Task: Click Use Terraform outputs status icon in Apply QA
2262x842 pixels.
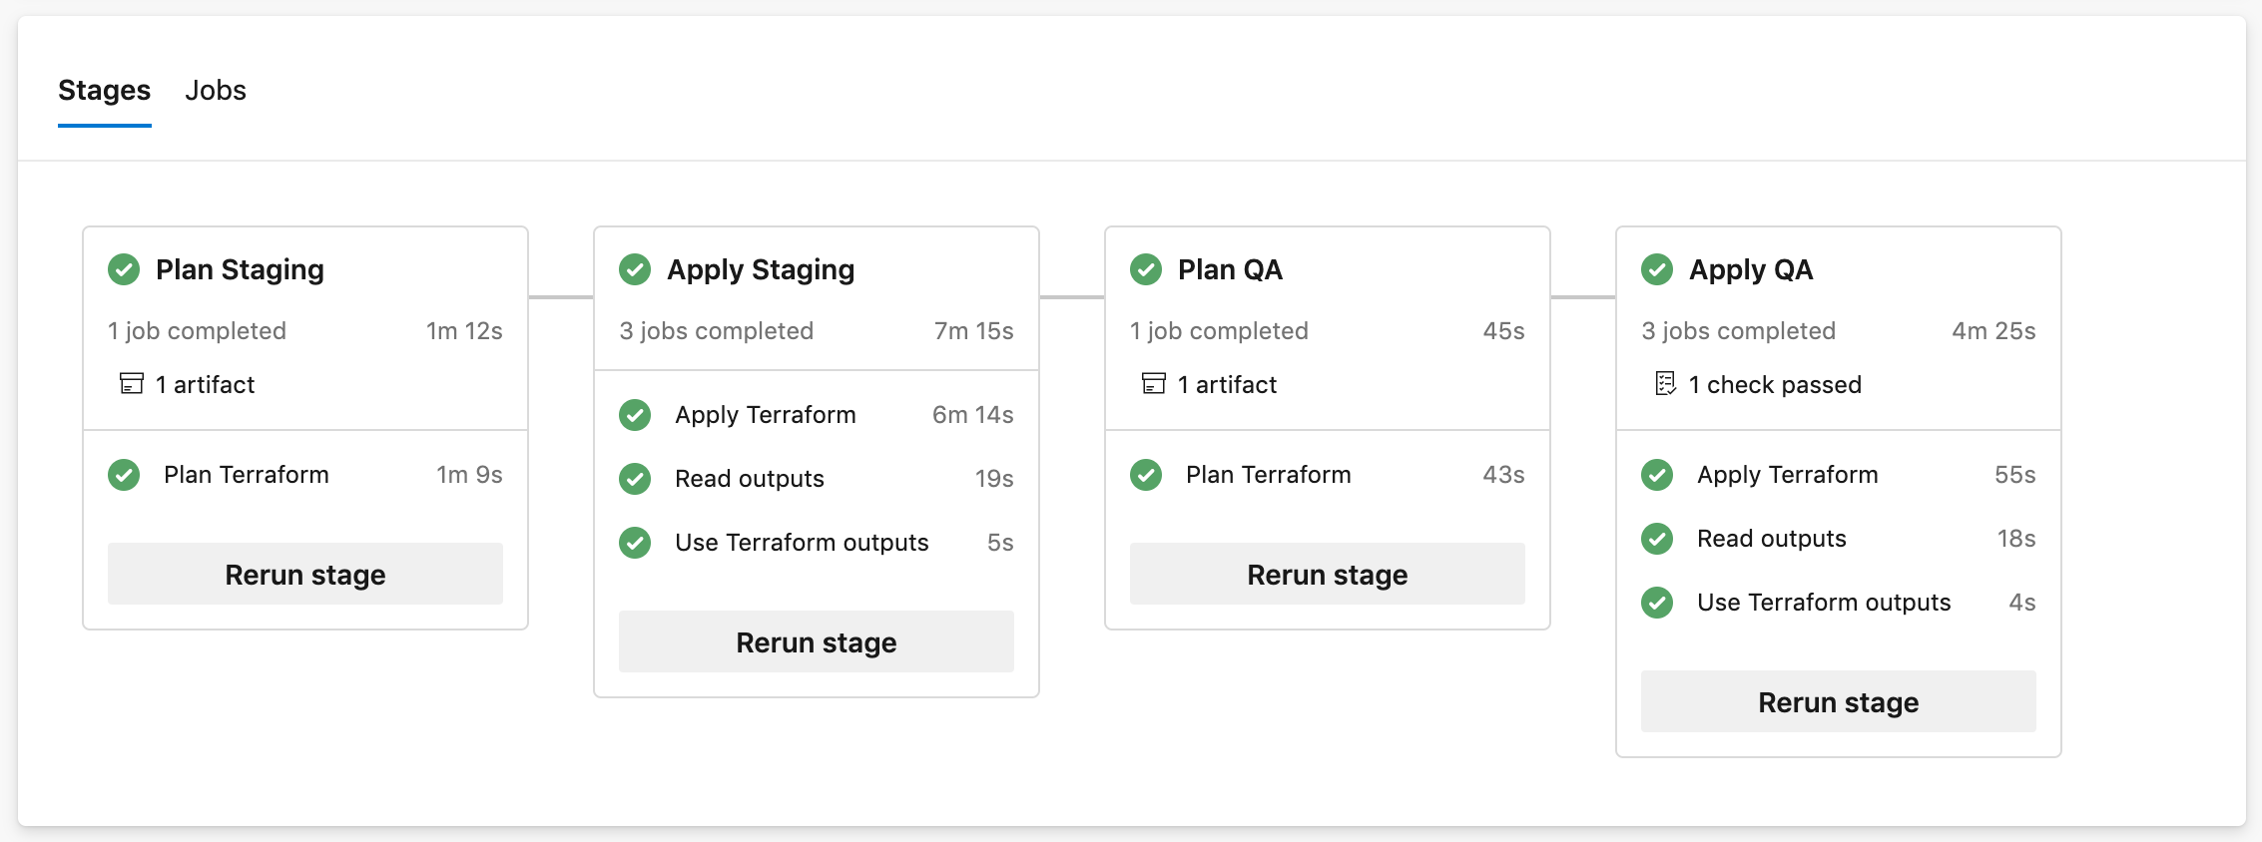Action: [x=1657, y=603]
